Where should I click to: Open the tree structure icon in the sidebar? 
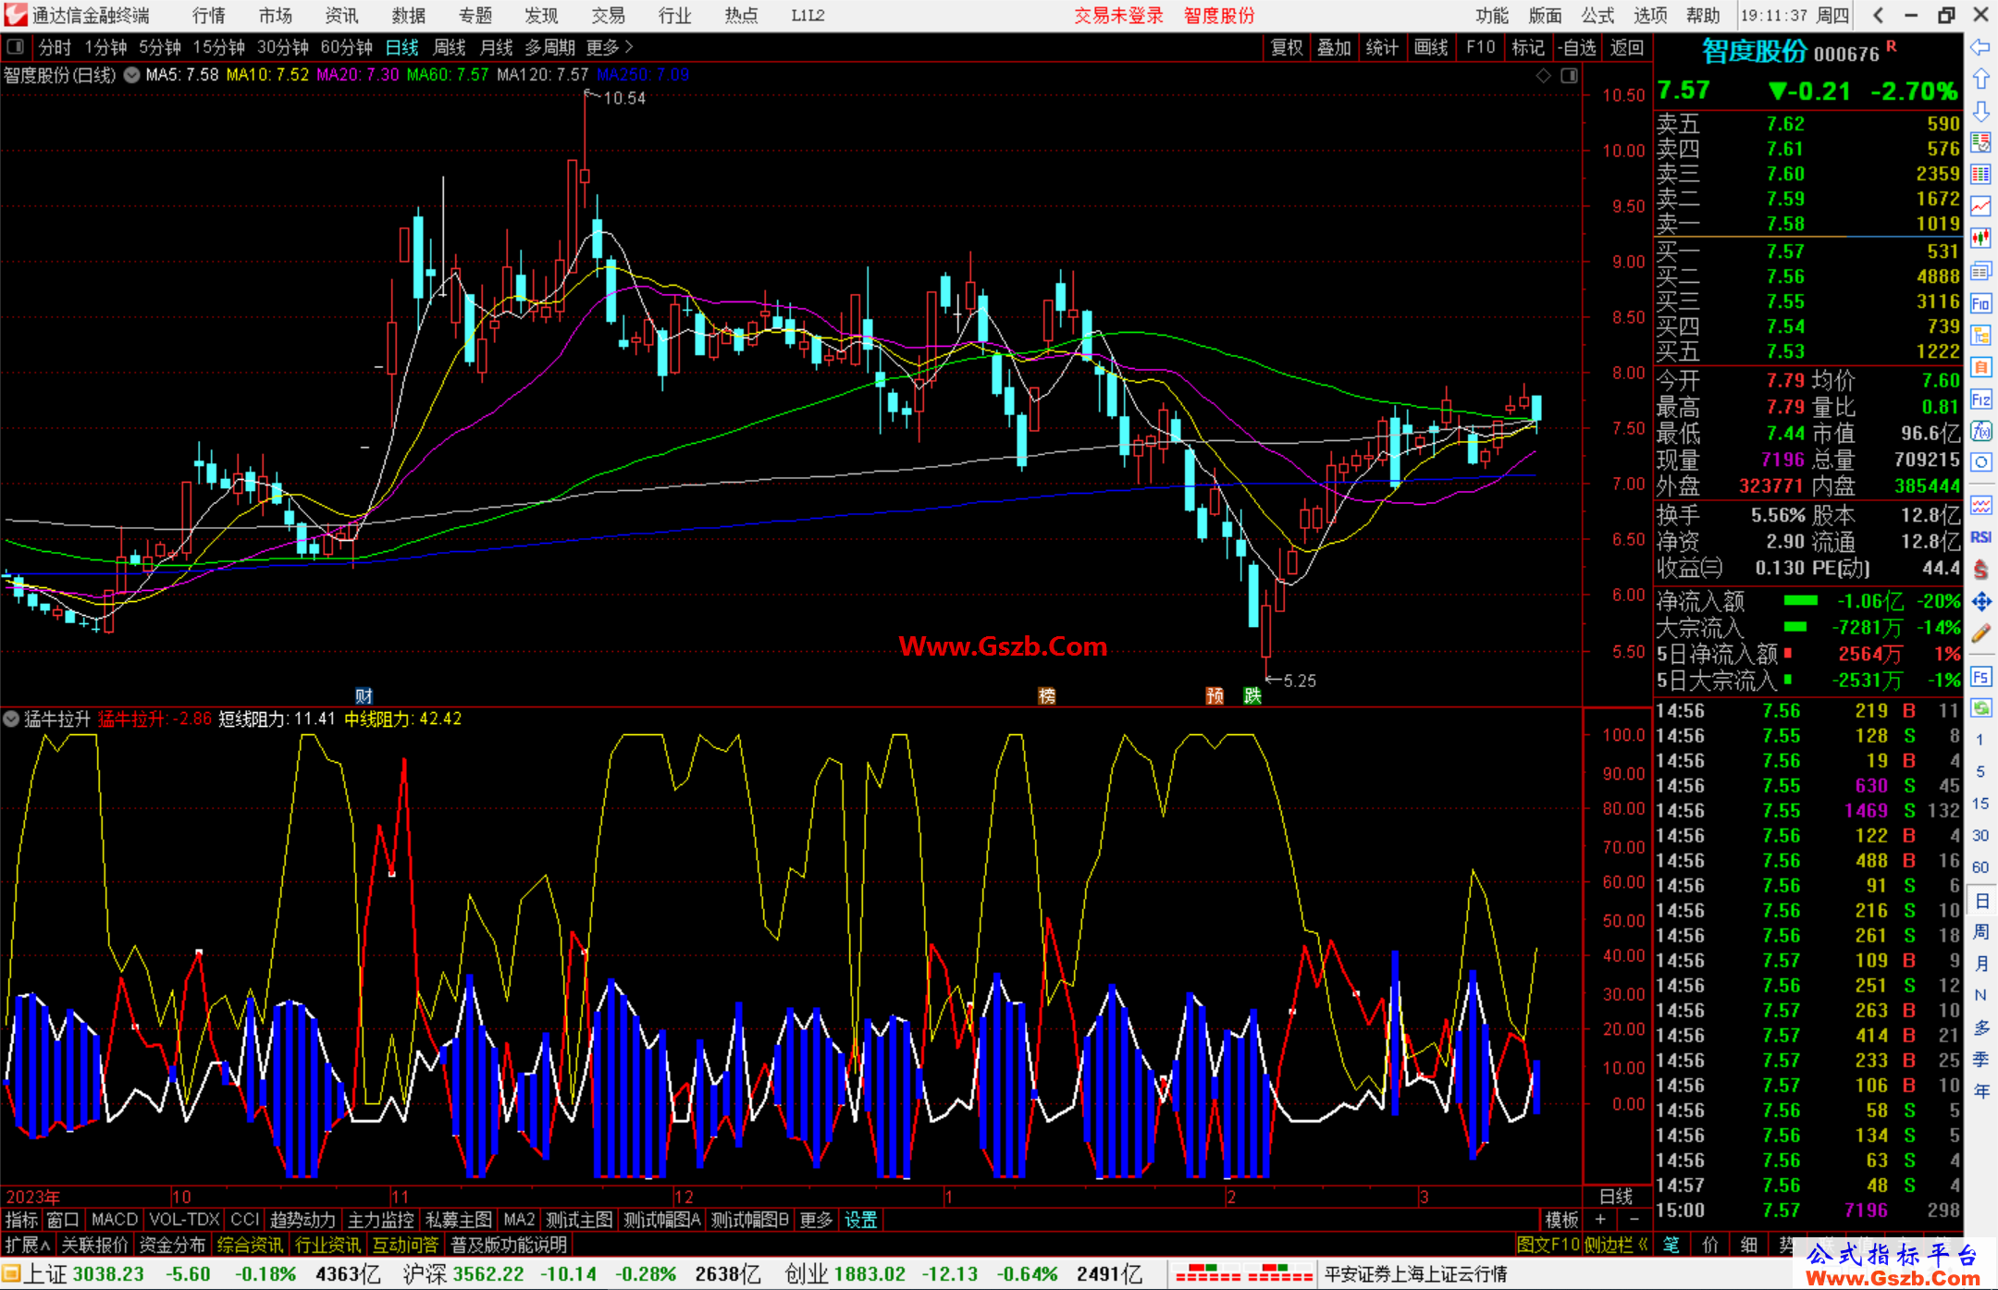[1980, 335]
